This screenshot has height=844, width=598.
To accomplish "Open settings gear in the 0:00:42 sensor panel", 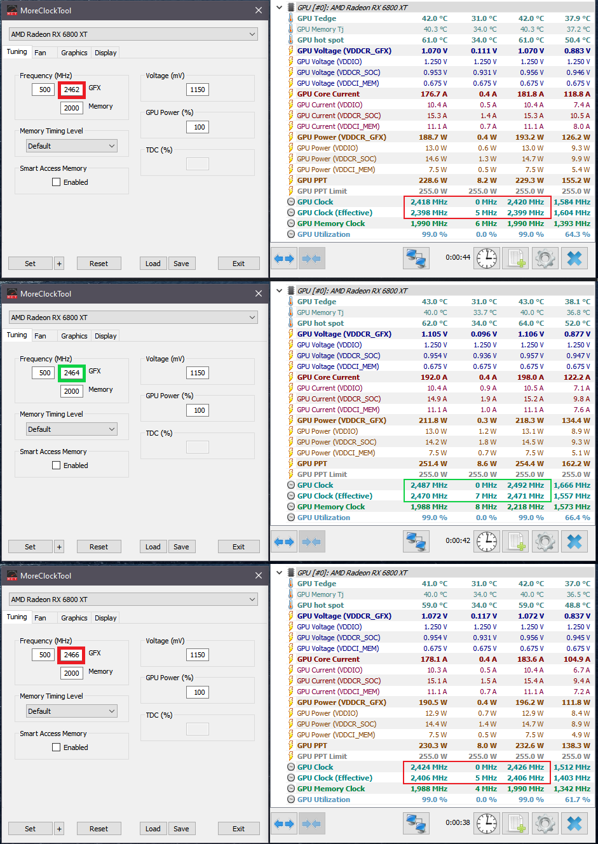I will [545, 542].
